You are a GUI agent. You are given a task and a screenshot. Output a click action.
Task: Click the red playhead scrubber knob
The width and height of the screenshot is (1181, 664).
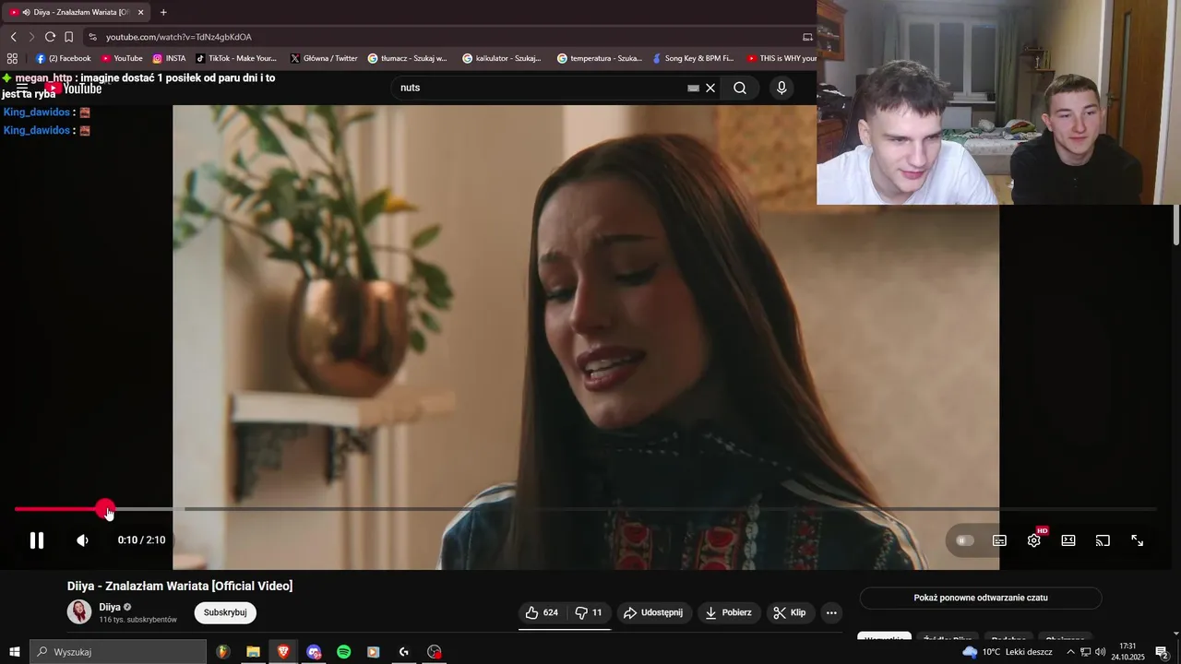click(x=105, y=509)
